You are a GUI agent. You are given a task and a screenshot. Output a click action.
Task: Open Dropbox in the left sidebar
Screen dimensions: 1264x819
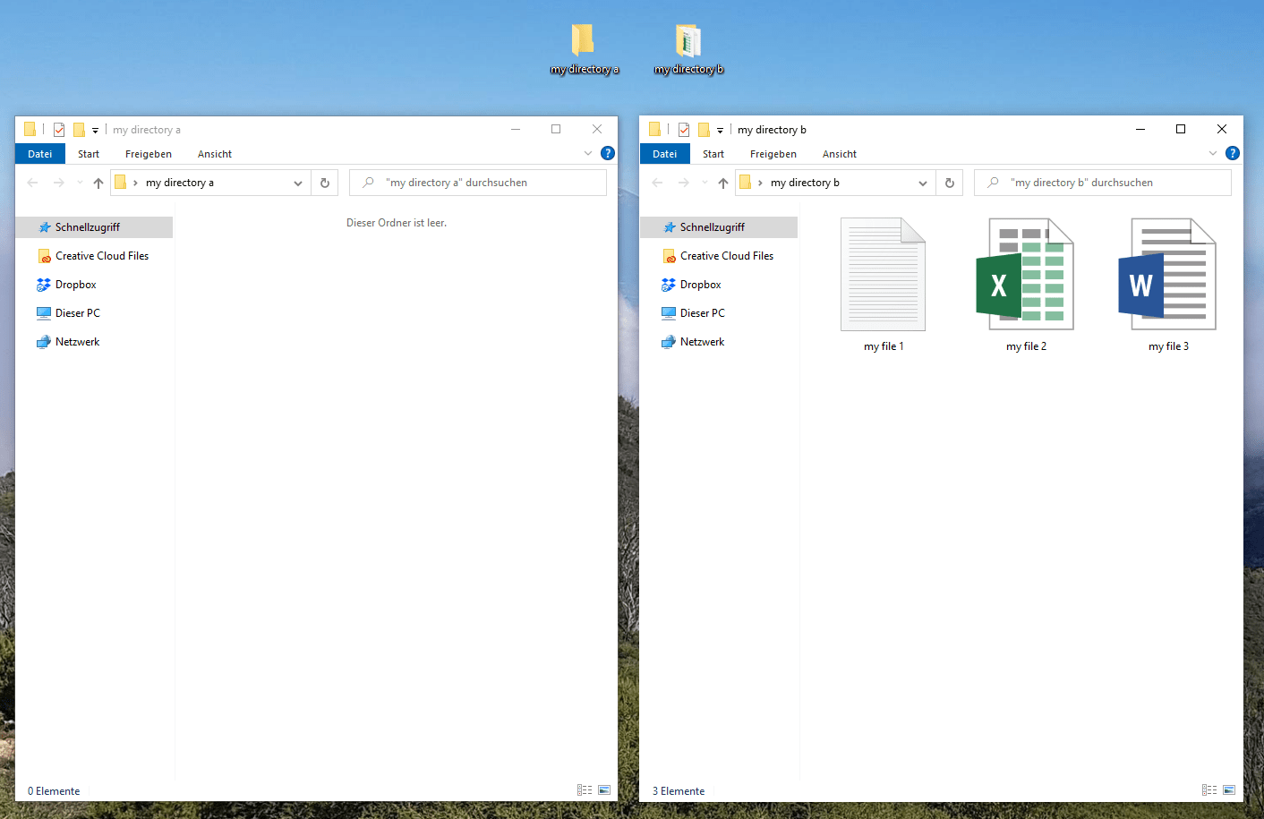[75, 284]
